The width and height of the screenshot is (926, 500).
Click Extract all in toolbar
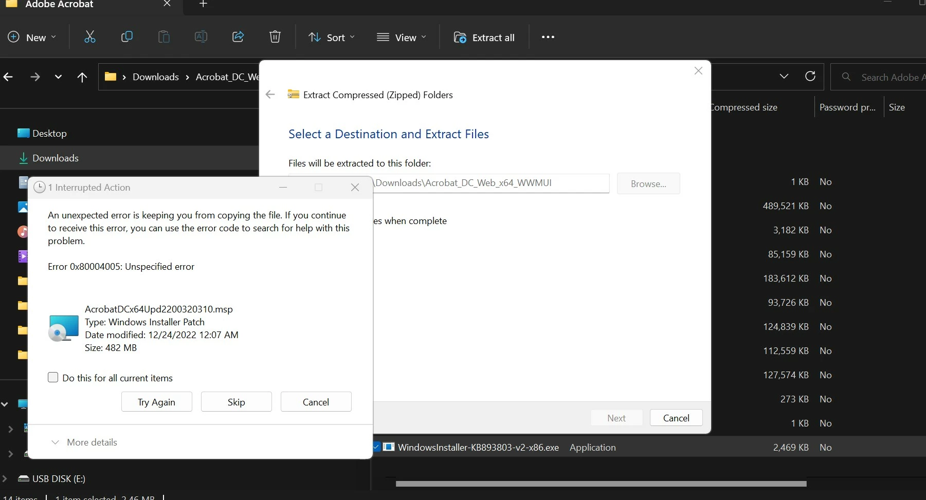click(484, 38)
